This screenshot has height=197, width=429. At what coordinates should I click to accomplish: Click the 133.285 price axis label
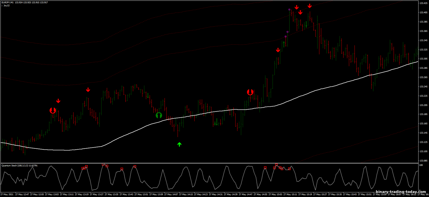pyautogui.click(x=423, y=68)
